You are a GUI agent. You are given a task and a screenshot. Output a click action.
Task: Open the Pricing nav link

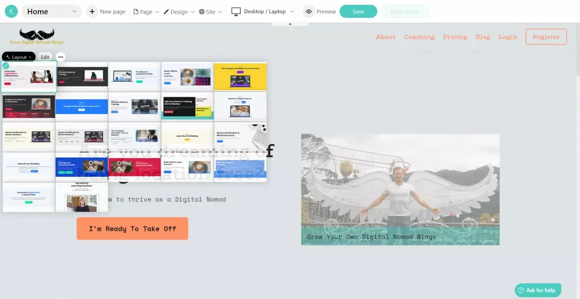pyautogui.click(x=455, y=37)
